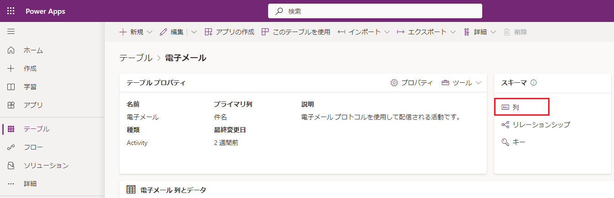The width and height of the screenshot is (614, 198).
Task: Expand the ツール tools dropdown
Action: (x=479, y=83)
